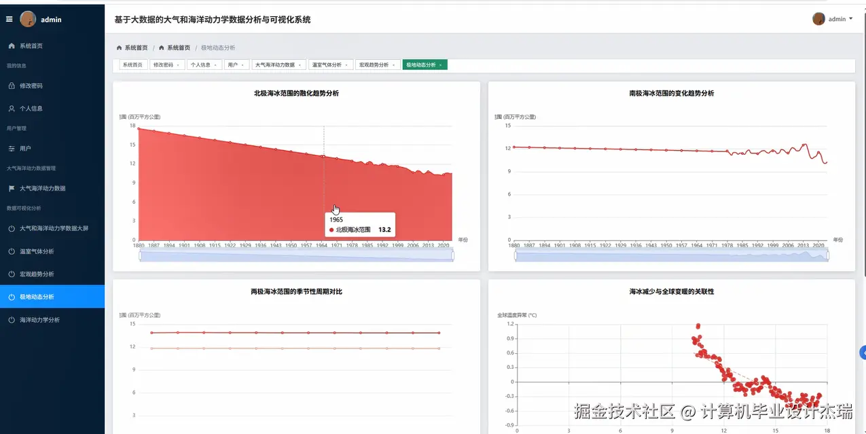Click the power icon for 极地动态分析 in sidebar
Screen dimensions: 866x434
coord(12,297)
